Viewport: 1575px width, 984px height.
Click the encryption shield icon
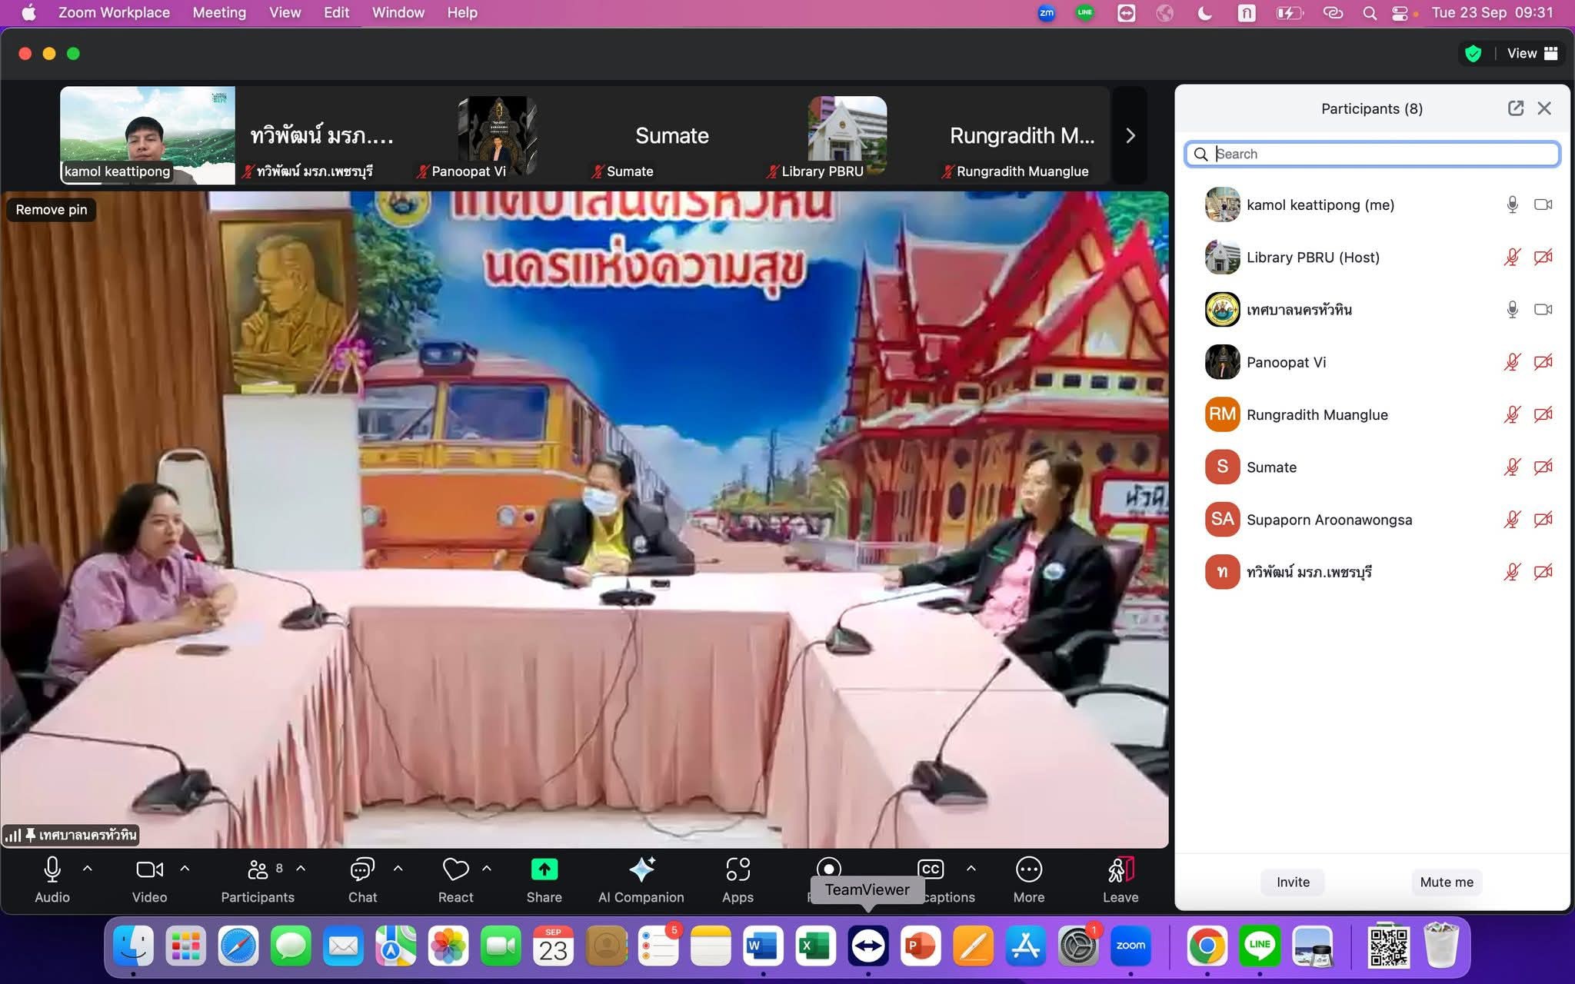click(x=1473, y=54)
